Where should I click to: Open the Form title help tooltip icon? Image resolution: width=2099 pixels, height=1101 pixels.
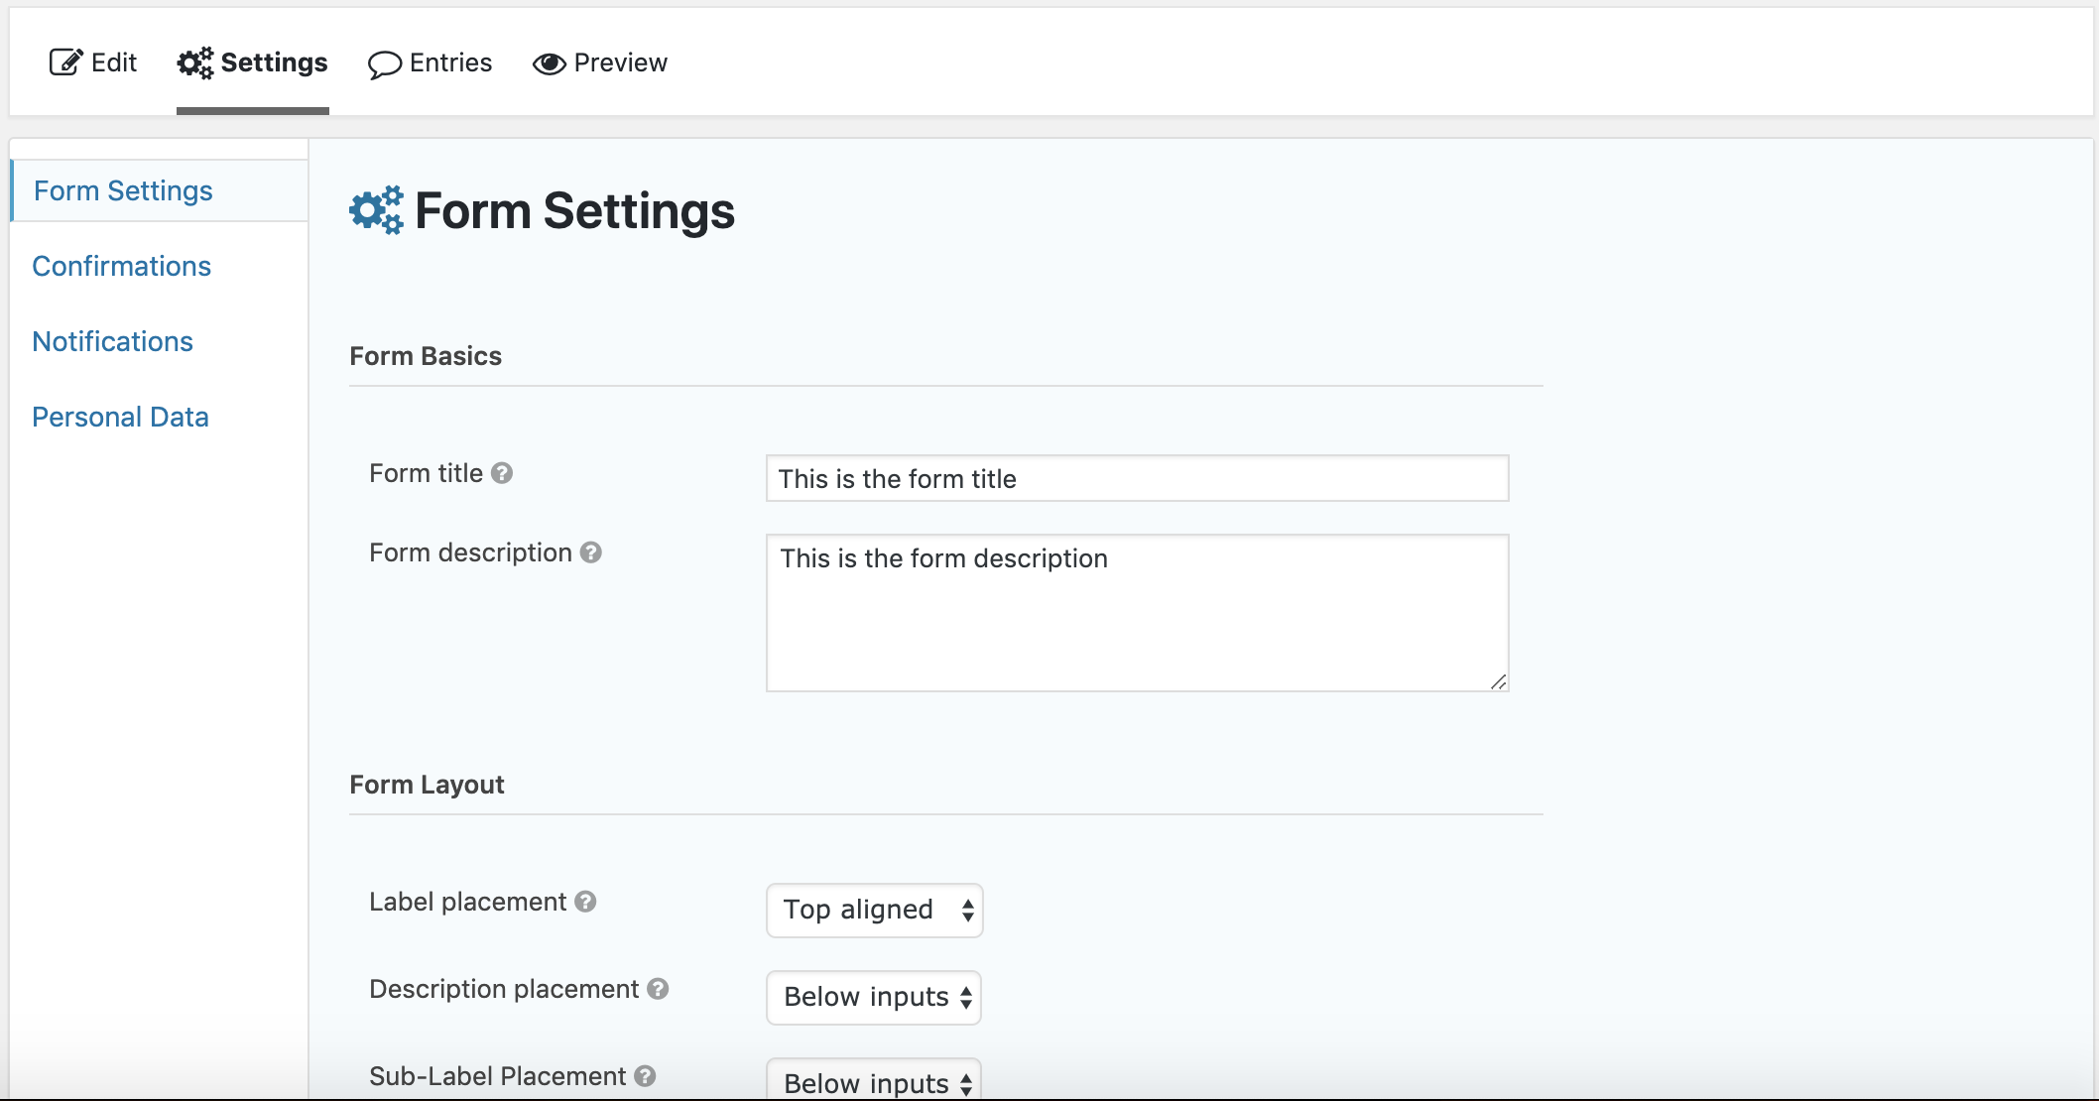point(504,473)
